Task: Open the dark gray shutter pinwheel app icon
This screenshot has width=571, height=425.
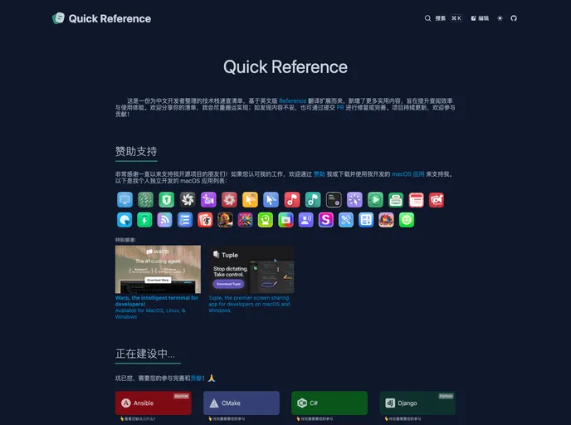Action: pos(188,200)
